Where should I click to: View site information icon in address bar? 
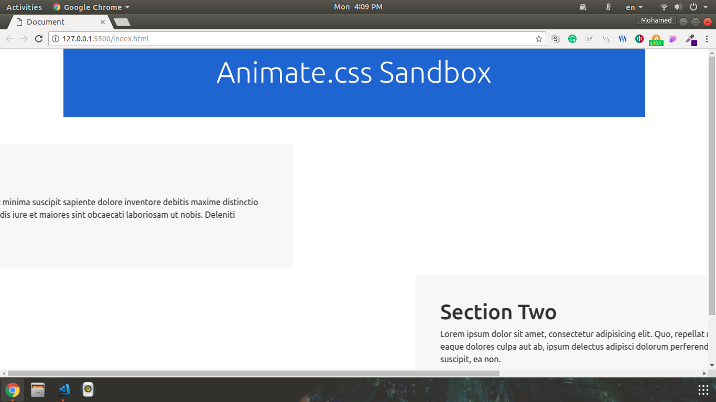click(x=56, y=39)
